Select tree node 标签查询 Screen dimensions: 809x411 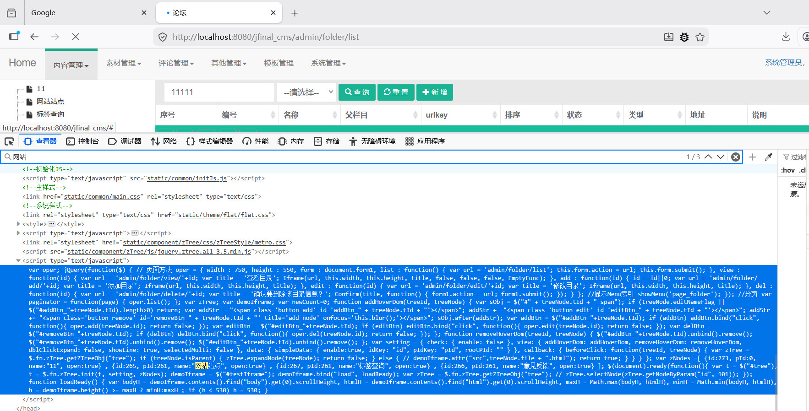[x=50, y=114]
